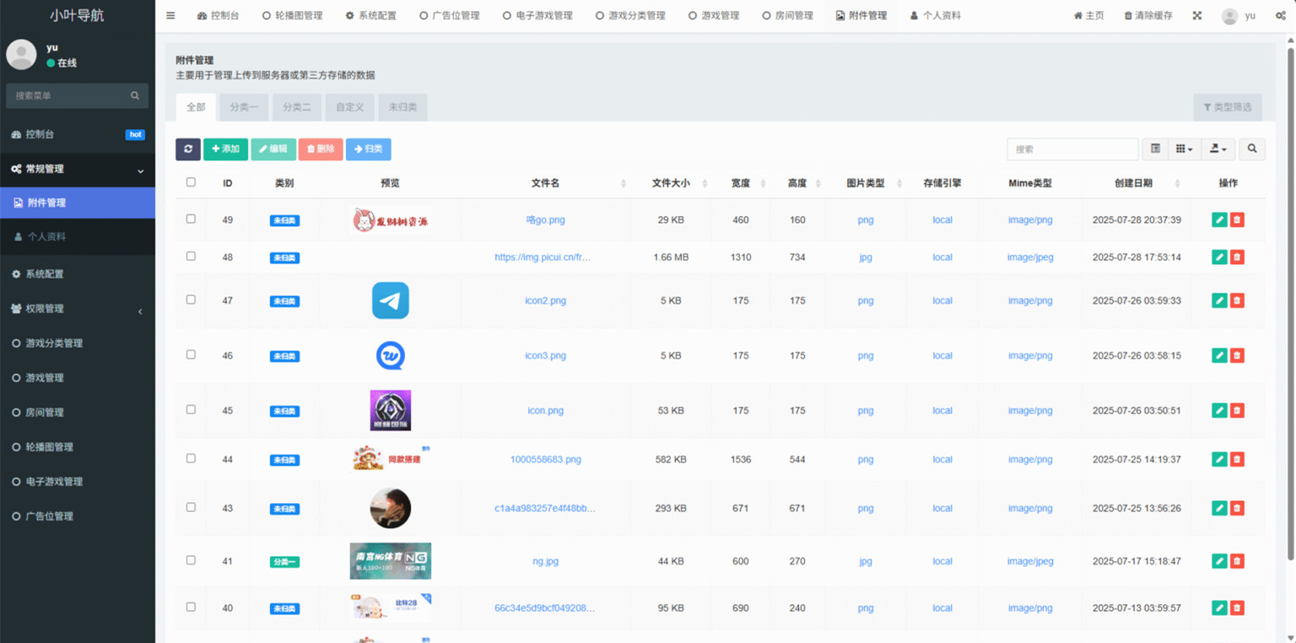Open the export dropdown in the toolbar
This screenshot has width=1296, height=643.
pyautogui.click(x=1218, y=149)
